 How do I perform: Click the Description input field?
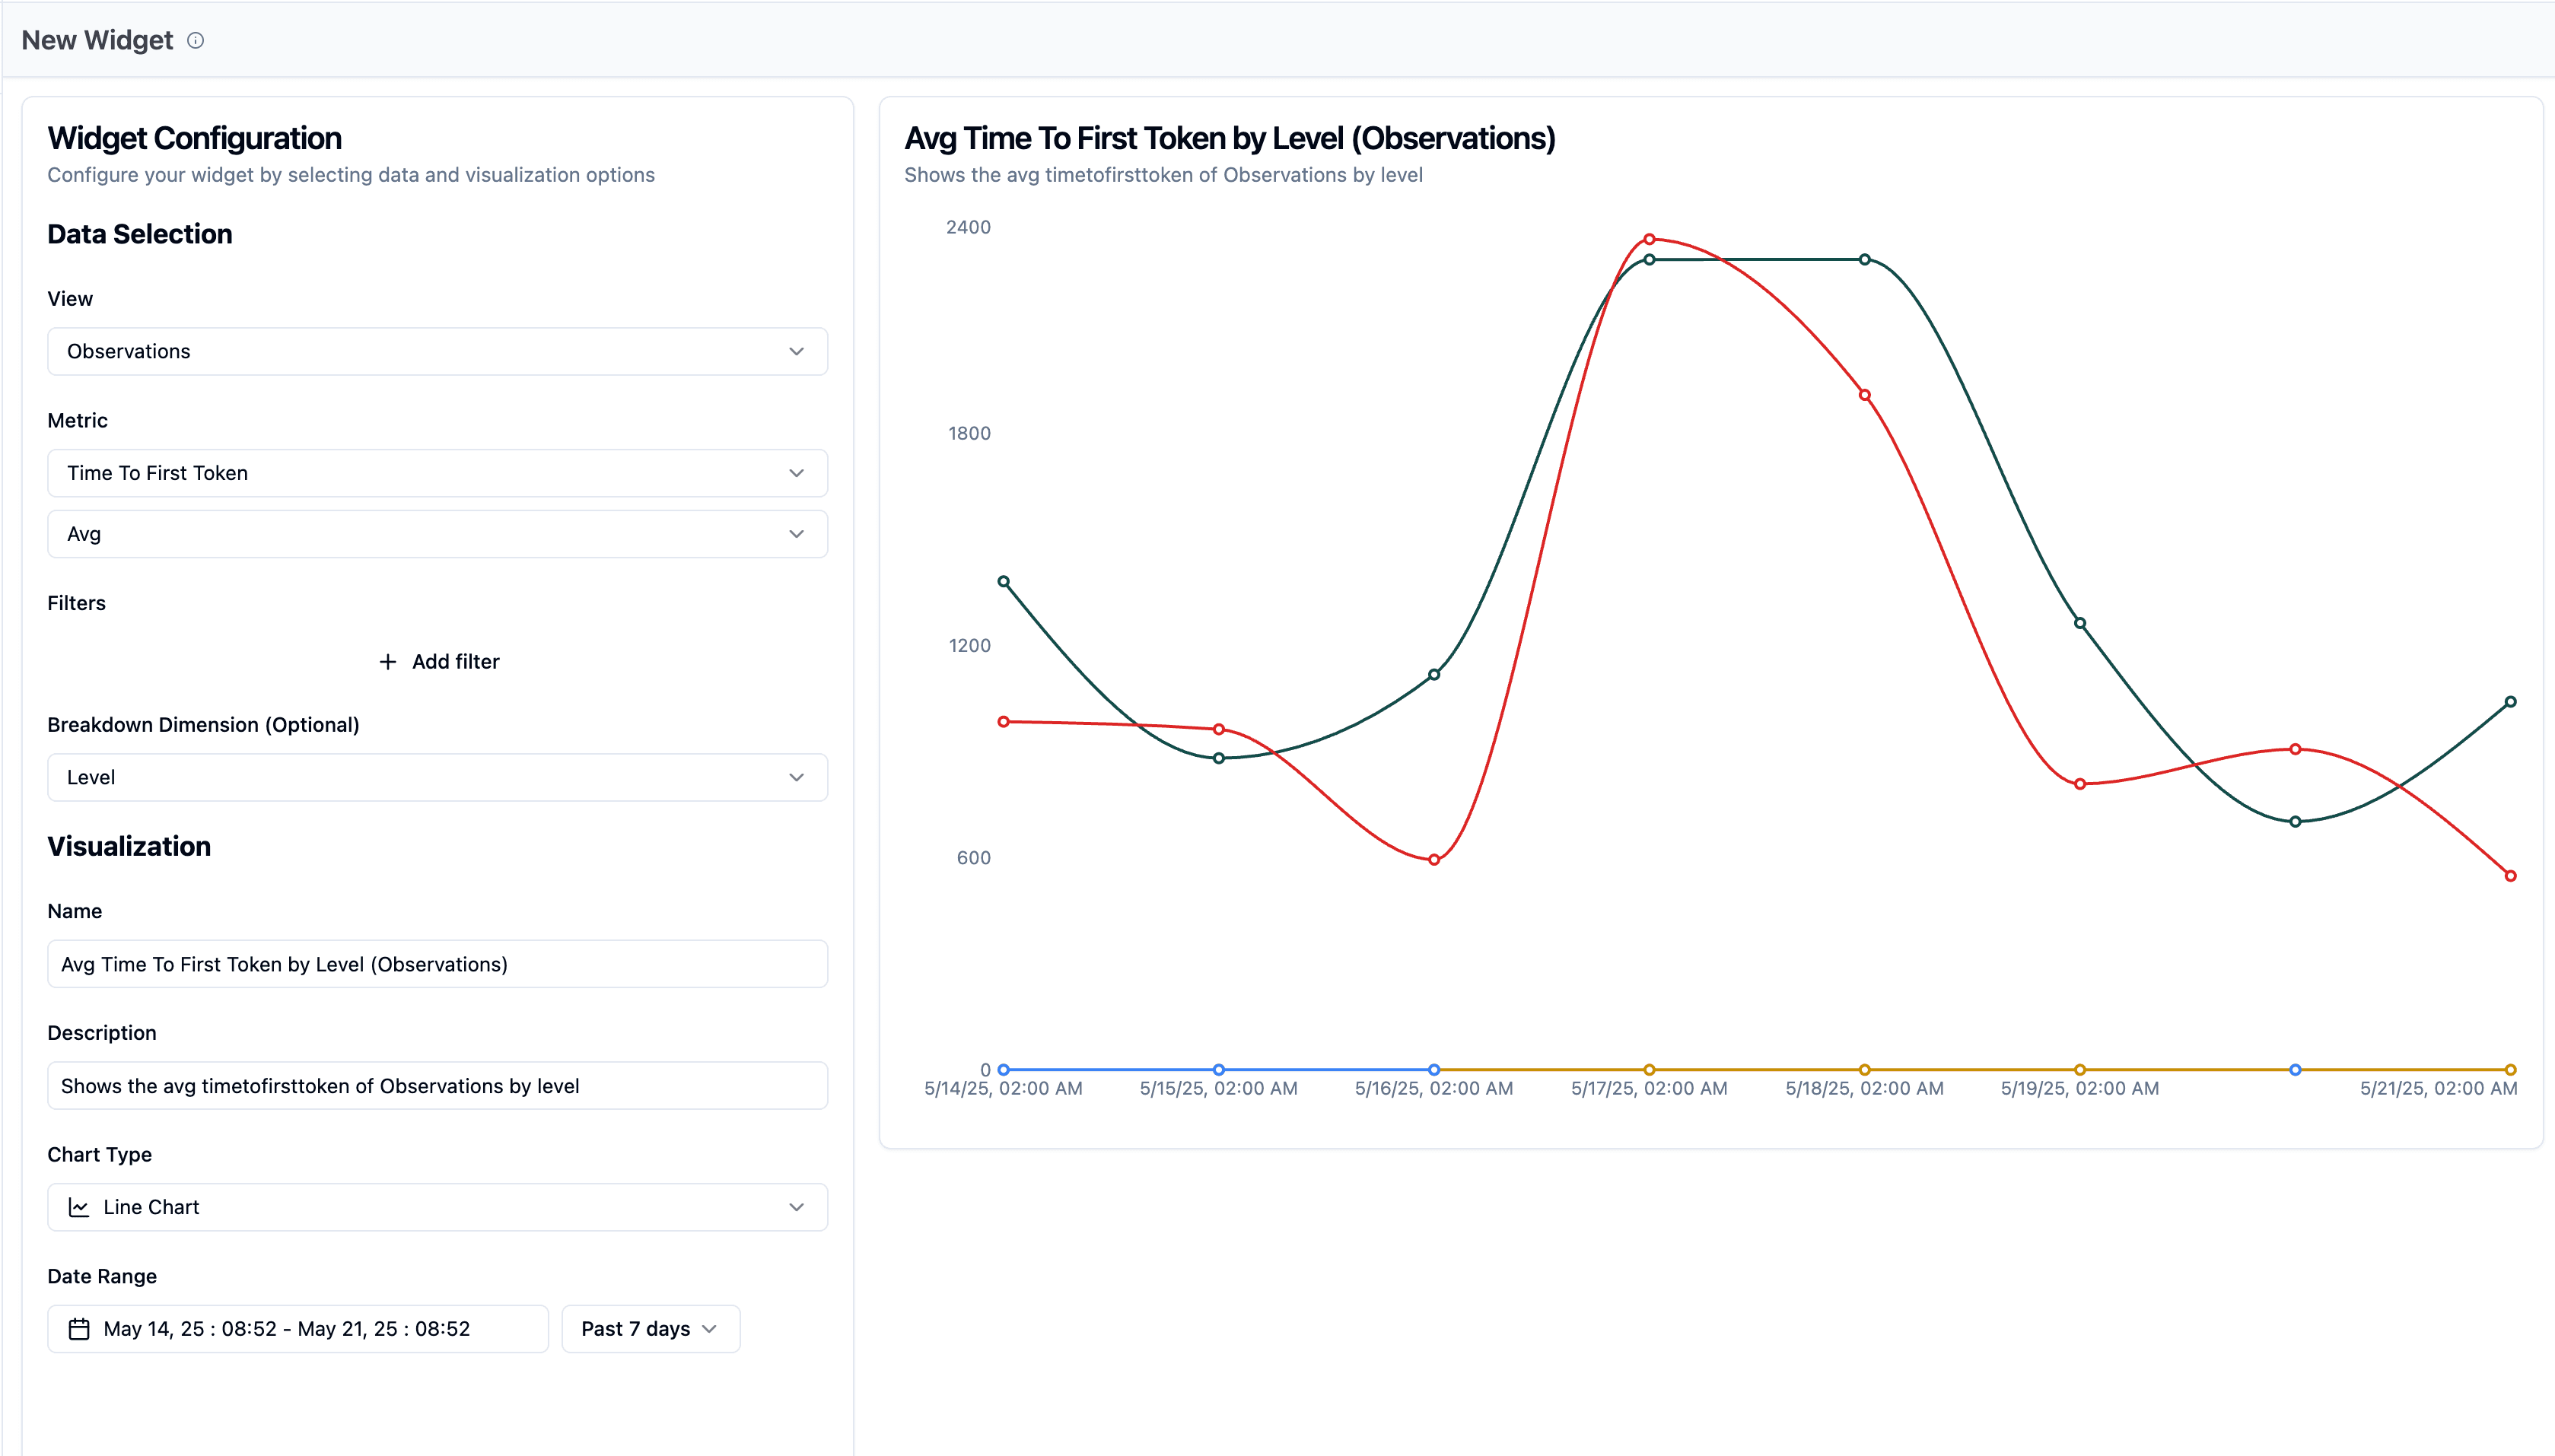click(437, 1085)
